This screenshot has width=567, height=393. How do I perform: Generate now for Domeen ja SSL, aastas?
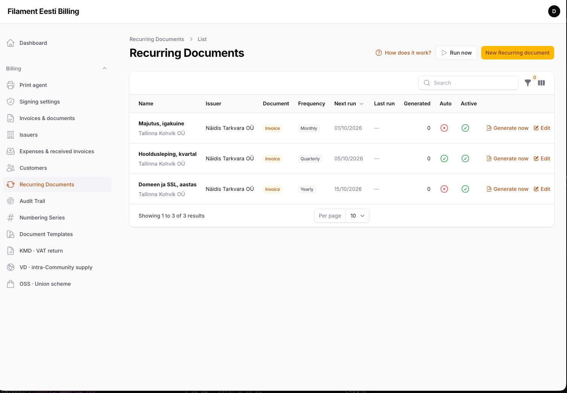tap(508, 189)
